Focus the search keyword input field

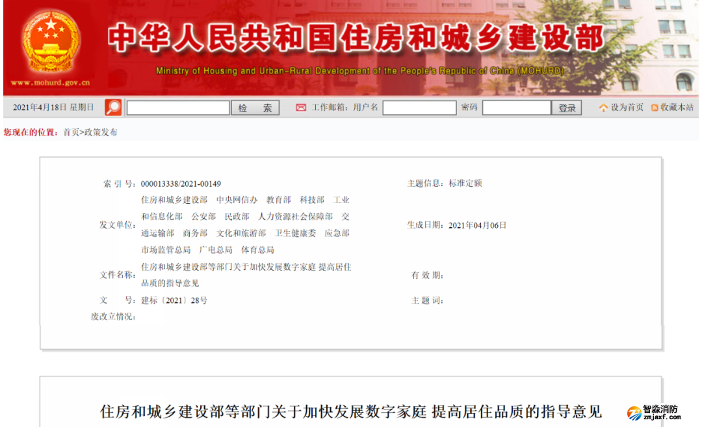coord(177,108)
